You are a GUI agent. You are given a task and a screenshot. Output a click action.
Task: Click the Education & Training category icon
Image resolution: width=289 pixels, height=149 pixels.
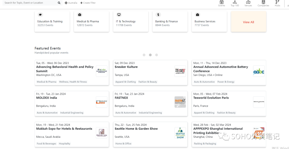[x=40, y=15]
